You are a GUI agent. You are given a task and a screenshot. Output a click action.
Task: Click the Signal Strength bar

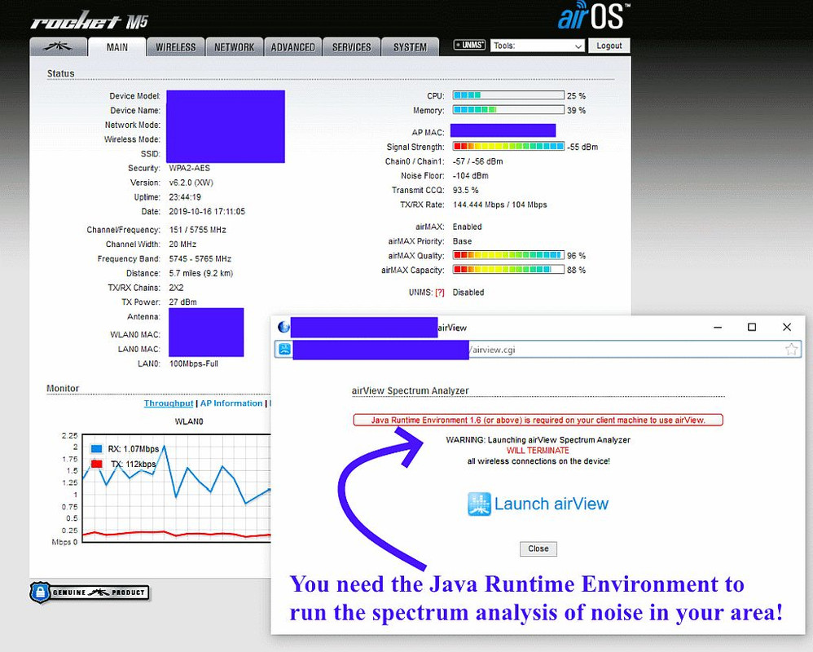[x=508, y=146]
